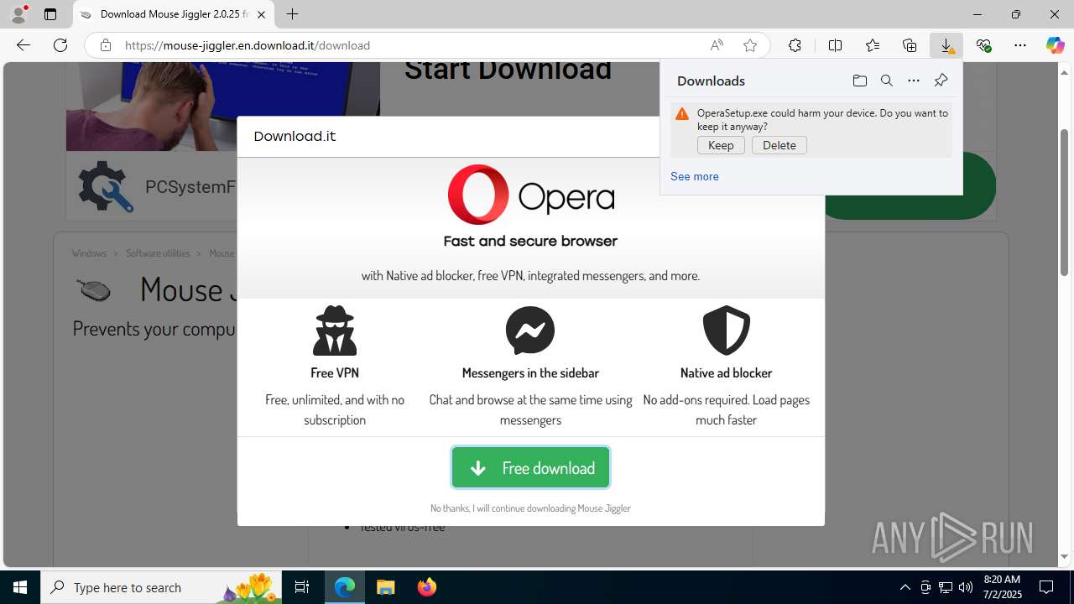Refresh the current page
The image size is (1074, 604).
click(x=60, y=45)
